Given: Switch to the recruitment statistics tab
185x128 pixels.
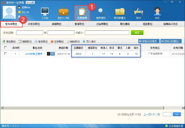Looking at the screenshot, I should pos(171,24).
